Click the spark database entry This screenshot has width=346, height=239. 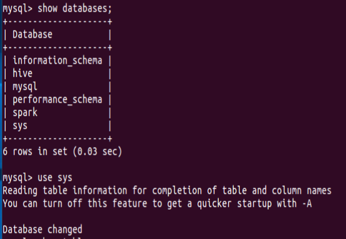pos(25,113)
